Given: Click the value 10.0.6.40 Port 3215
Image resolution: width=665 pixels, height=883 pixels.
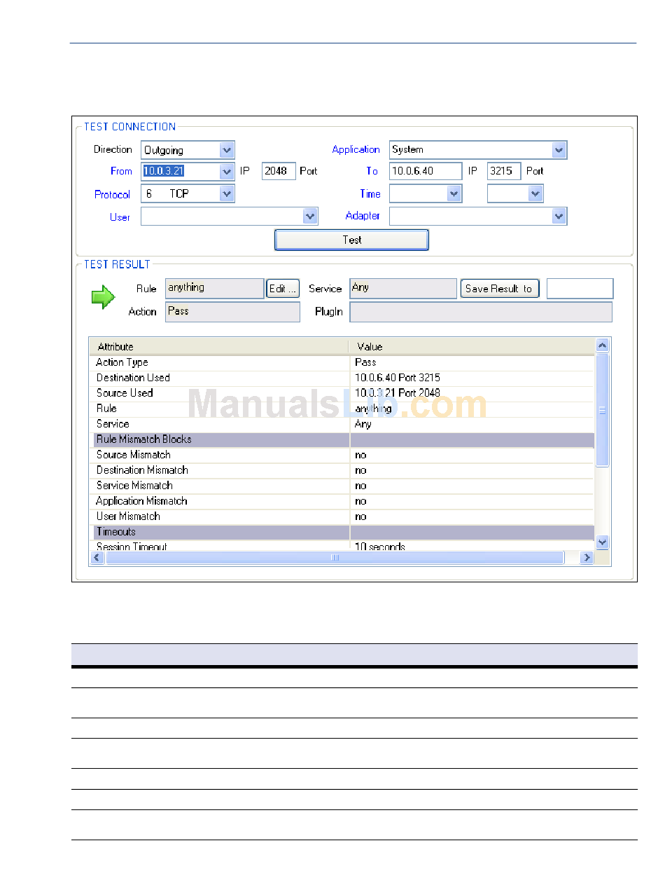Looking at the screenshot, I should [x=398, y=378].
